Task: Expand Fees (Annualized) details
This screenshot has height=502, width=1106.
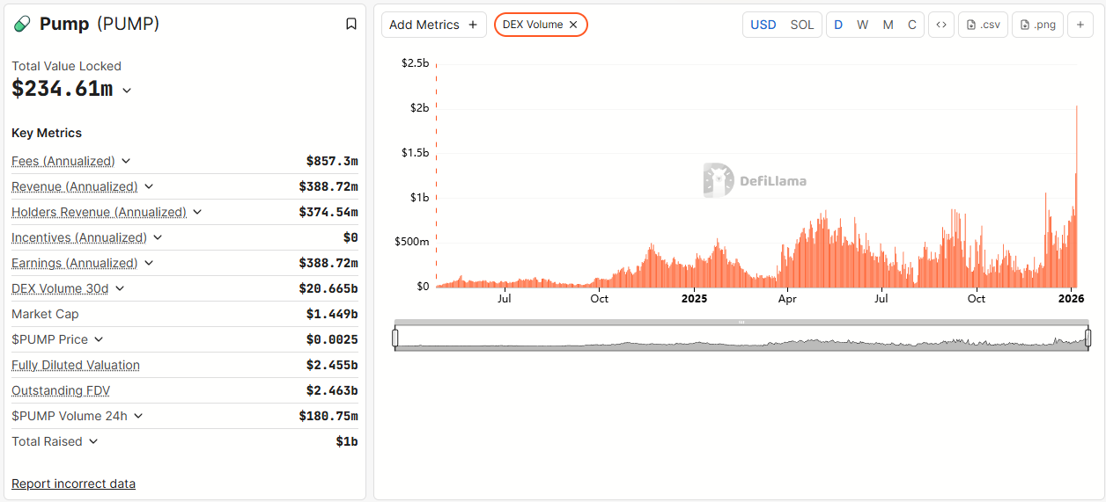Action: click(x=126, y=161)
